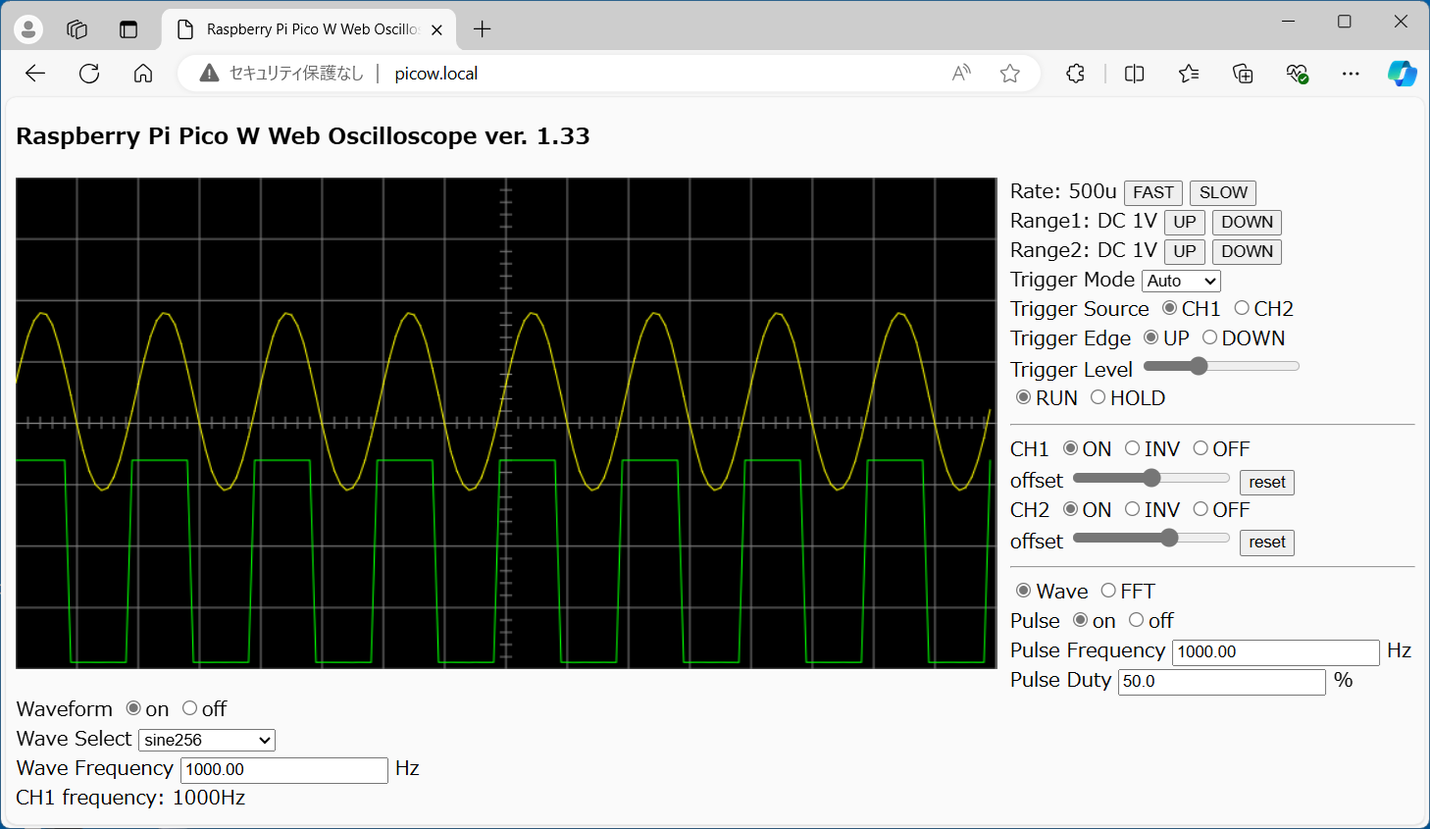Click UP for Range1

[x=1185, y=223]
